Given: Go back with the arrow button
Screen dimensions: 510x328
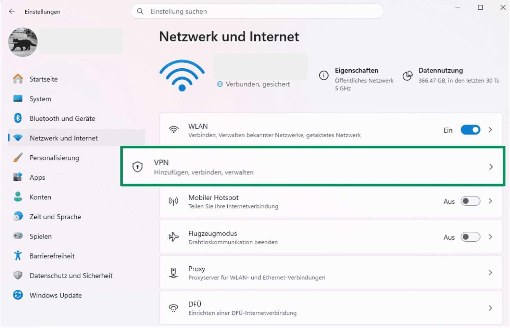Looking at the screenshot, I should pyautogui.click(x=12, y=11).
